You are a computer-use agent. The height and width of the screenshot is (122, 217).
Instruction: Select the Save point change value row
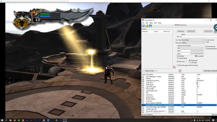[179, 111]
